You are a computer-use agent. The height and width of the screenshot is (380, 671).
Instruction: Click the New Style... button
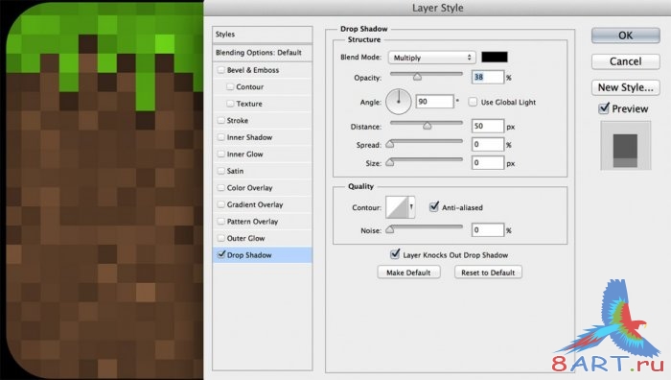[625, 87]
